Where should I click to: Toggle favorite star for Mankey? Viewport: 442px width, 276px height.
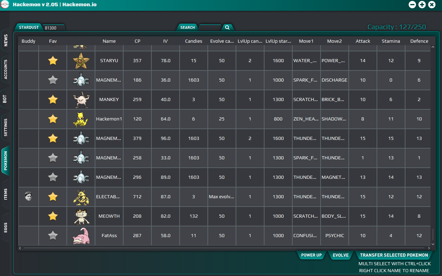coord(53,100)
